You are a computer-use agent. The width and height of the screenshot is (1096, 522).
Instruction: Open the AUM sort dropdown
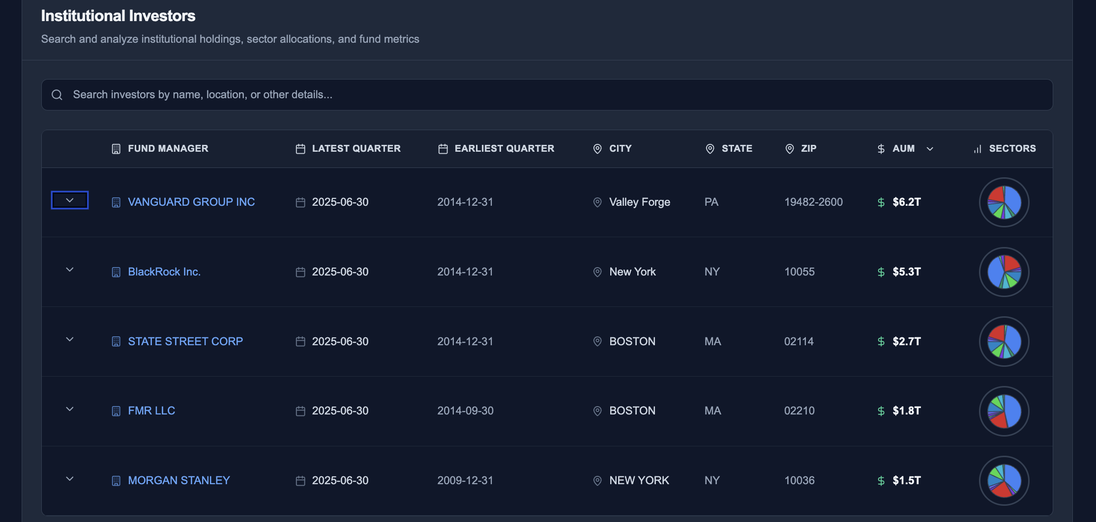pyautogui.click(x=930, y=148)
